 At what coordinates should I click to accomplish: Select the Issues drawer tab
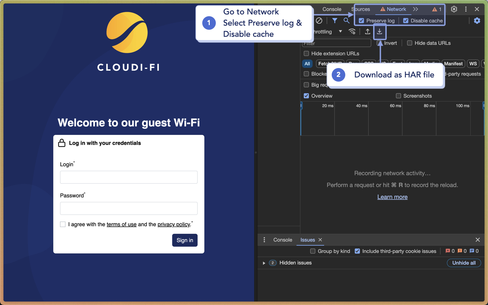pyautogui.click(x=308, y=240)
